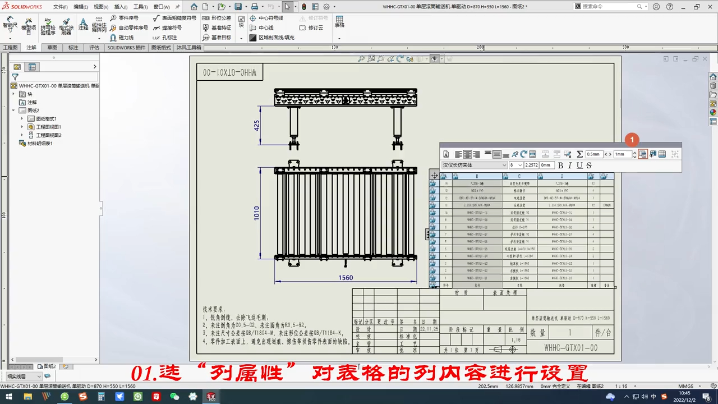Open the 汉仪长仿宋体 font dropdown
The height and width of the screenshot is (404, 718).
pos(474,165)
